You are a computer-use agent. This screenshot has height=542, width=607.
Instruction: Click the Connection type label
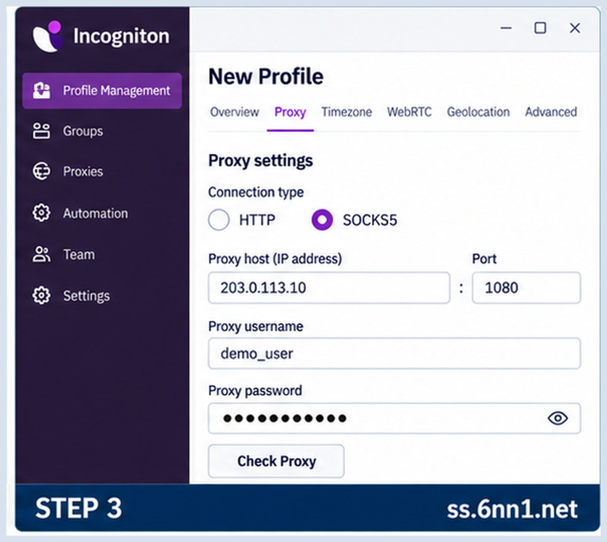pyautogui.click(x=256, y=192)
